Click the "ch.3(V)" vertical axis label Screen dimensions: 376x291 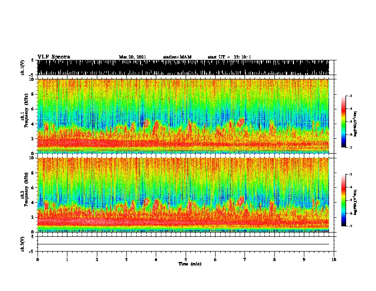point(23,244)
